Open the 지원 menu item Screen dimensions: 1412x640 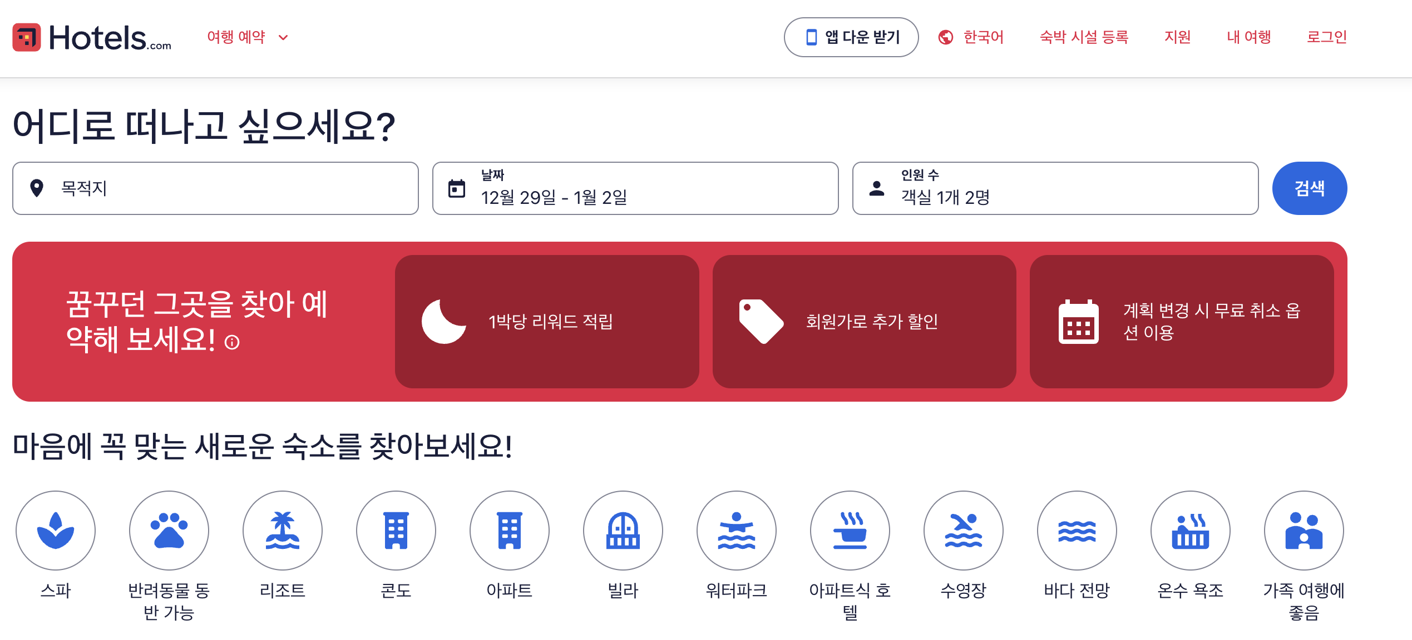[x=1178, y=37]
